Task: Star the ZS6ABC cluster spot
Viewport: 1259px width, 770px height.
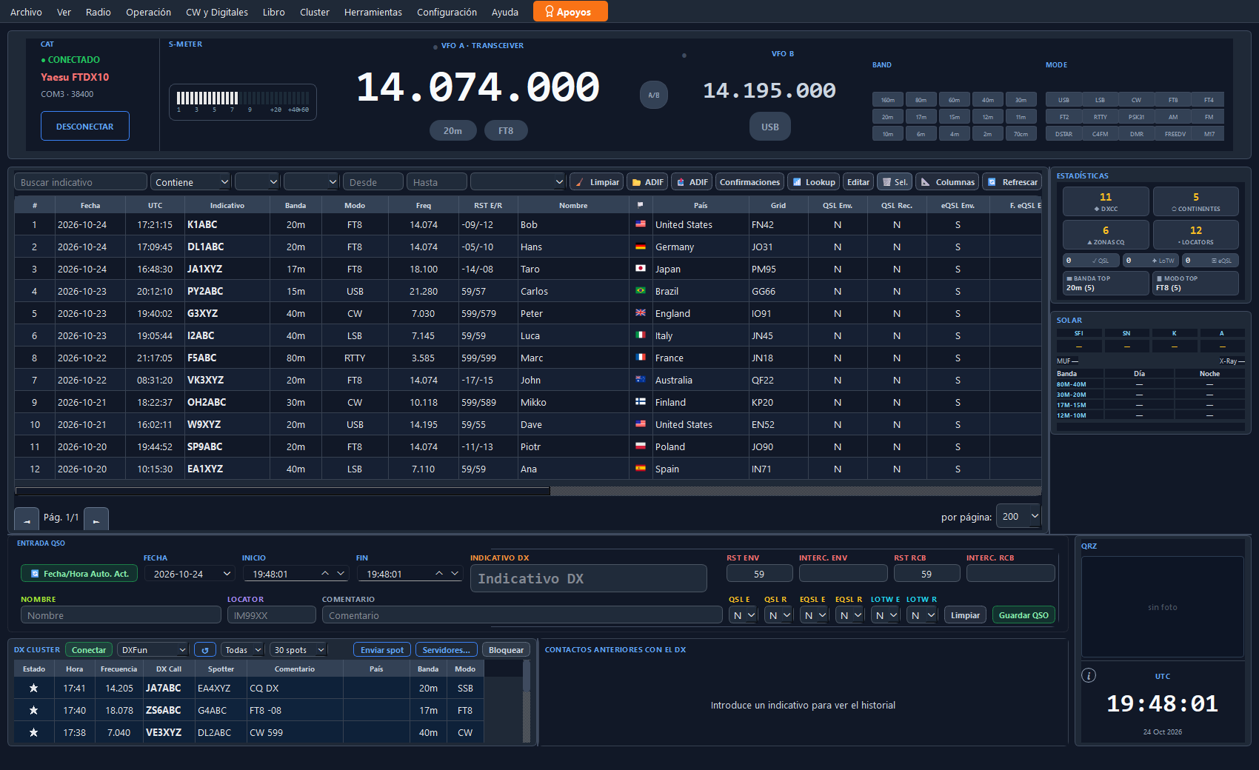Action: (x=33, y=710)
